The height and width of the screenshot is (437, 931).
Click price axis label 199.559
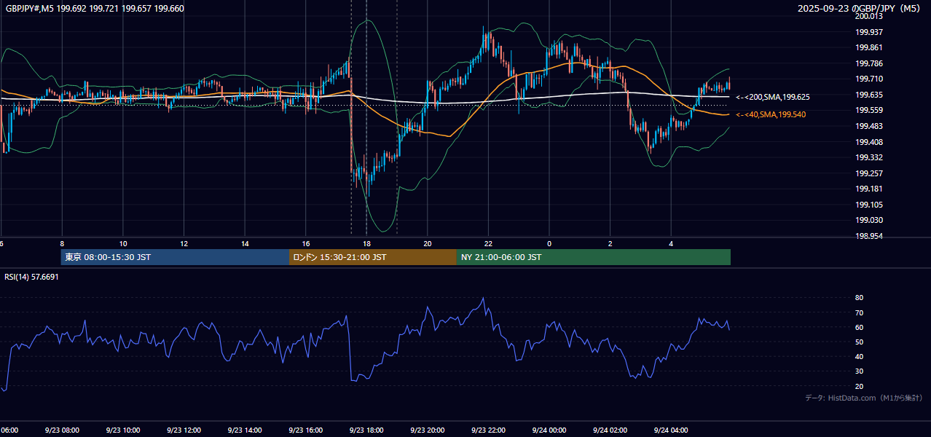point(869,110)
